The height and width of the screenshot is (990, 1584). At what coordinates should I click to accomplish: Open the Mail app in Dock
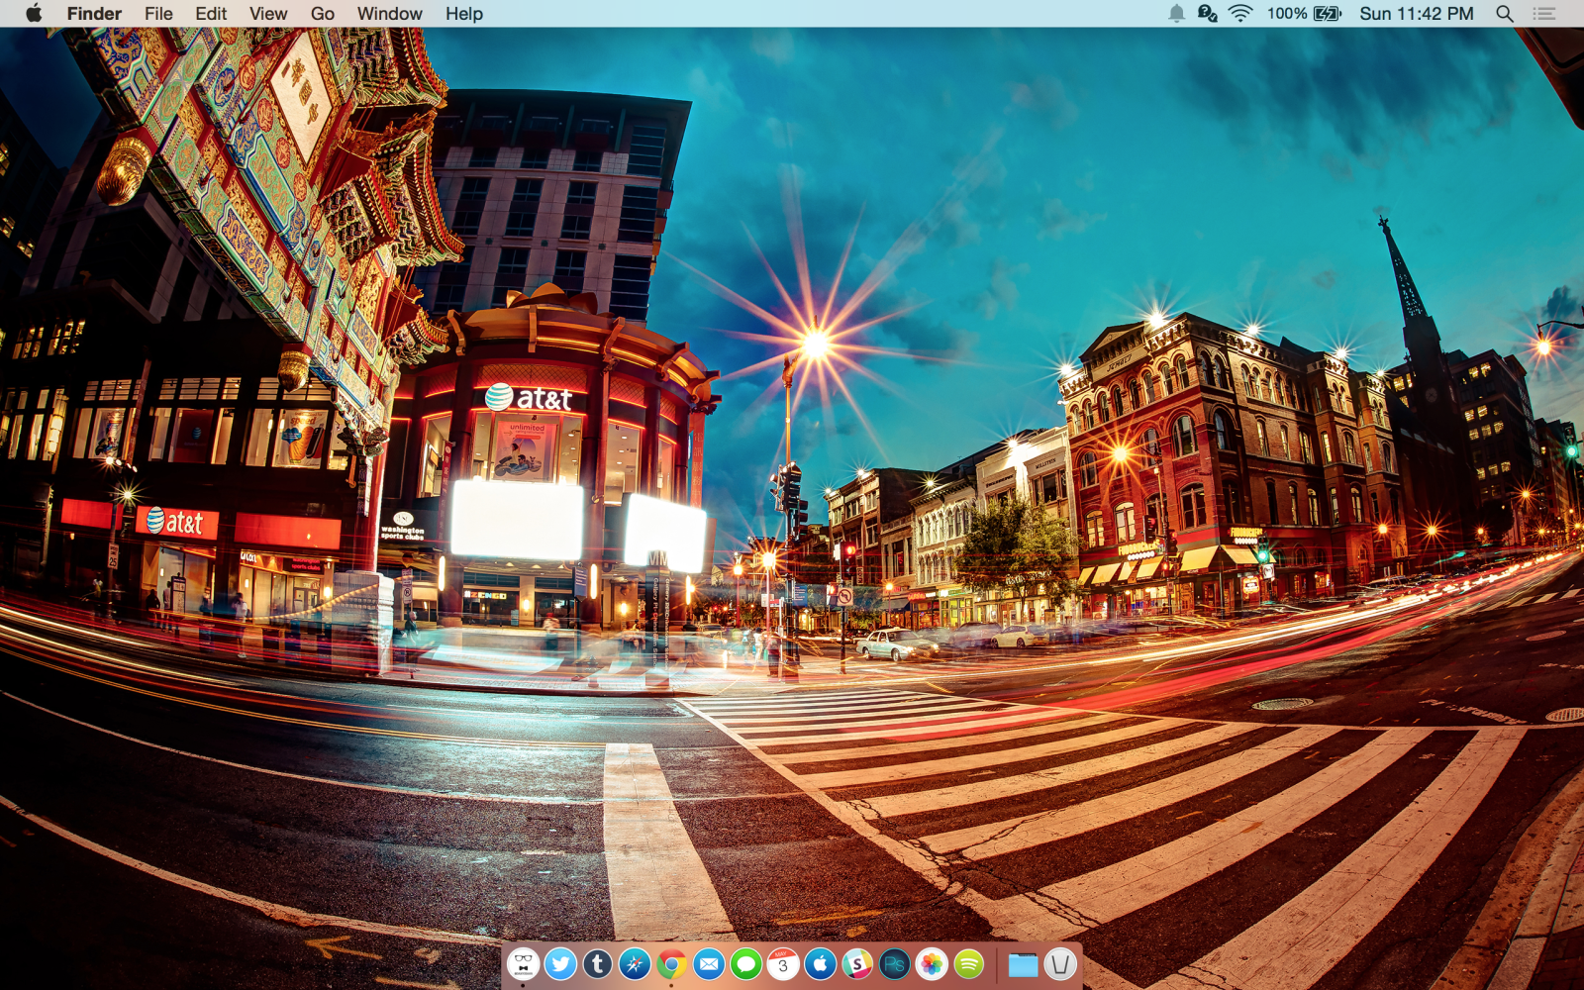pos(709,963)
